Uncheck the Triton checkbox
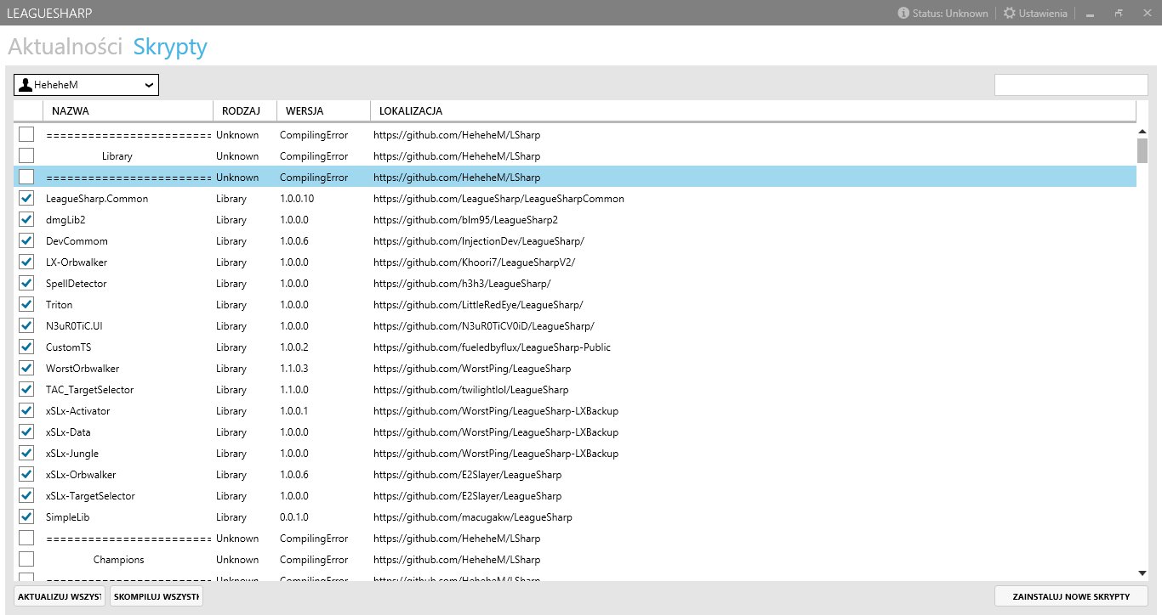 tap(26, 304)
